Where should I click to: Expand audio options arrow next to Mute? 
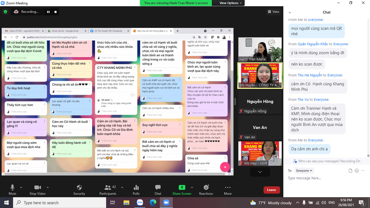[x=21, y=187]
